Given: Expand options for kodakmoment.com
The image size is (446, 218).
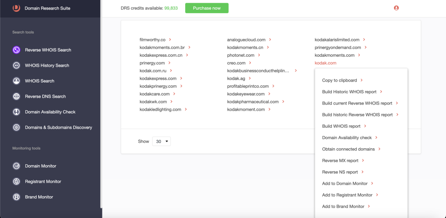Looking at the screenshot, I should (269, 109).
